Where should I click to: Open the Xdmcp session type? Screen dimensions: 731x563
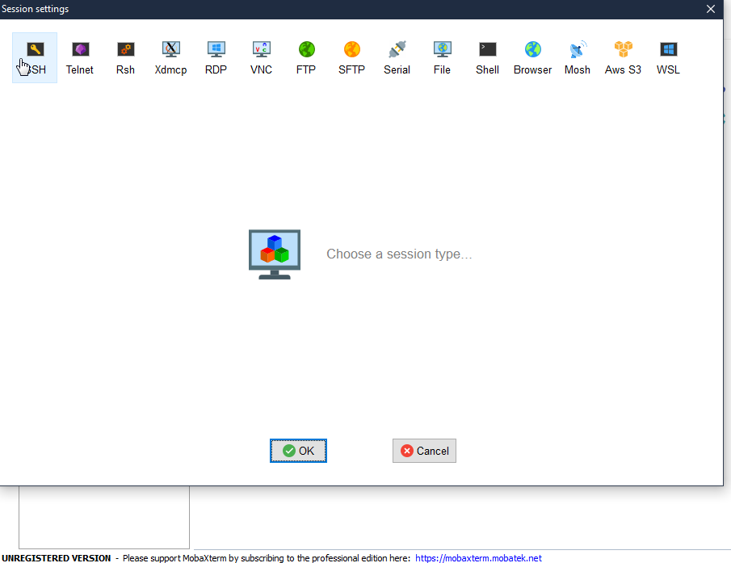(170, 57)
